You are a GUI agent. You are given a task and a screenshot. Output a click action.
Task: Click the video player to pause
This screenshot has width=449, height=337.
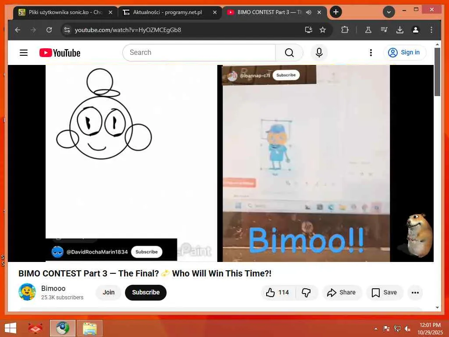pyautogui.click(x=221, y=163)
